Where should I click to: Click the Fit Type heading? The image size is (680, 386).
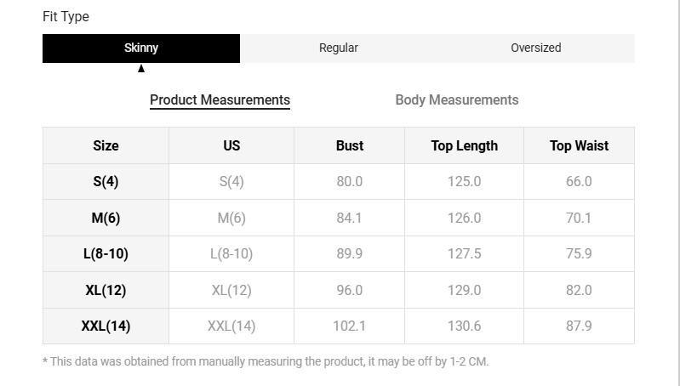(66, 17)
